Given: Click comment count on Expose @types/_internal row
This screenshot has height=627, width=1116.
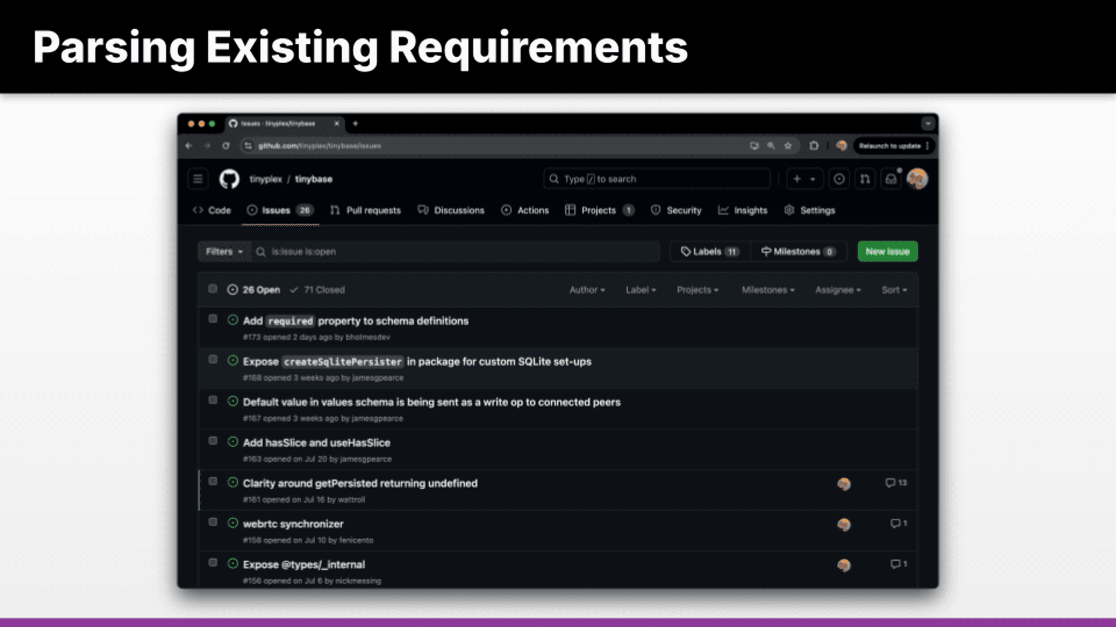Looking at the screenshot, I should (x=899, y=564).
